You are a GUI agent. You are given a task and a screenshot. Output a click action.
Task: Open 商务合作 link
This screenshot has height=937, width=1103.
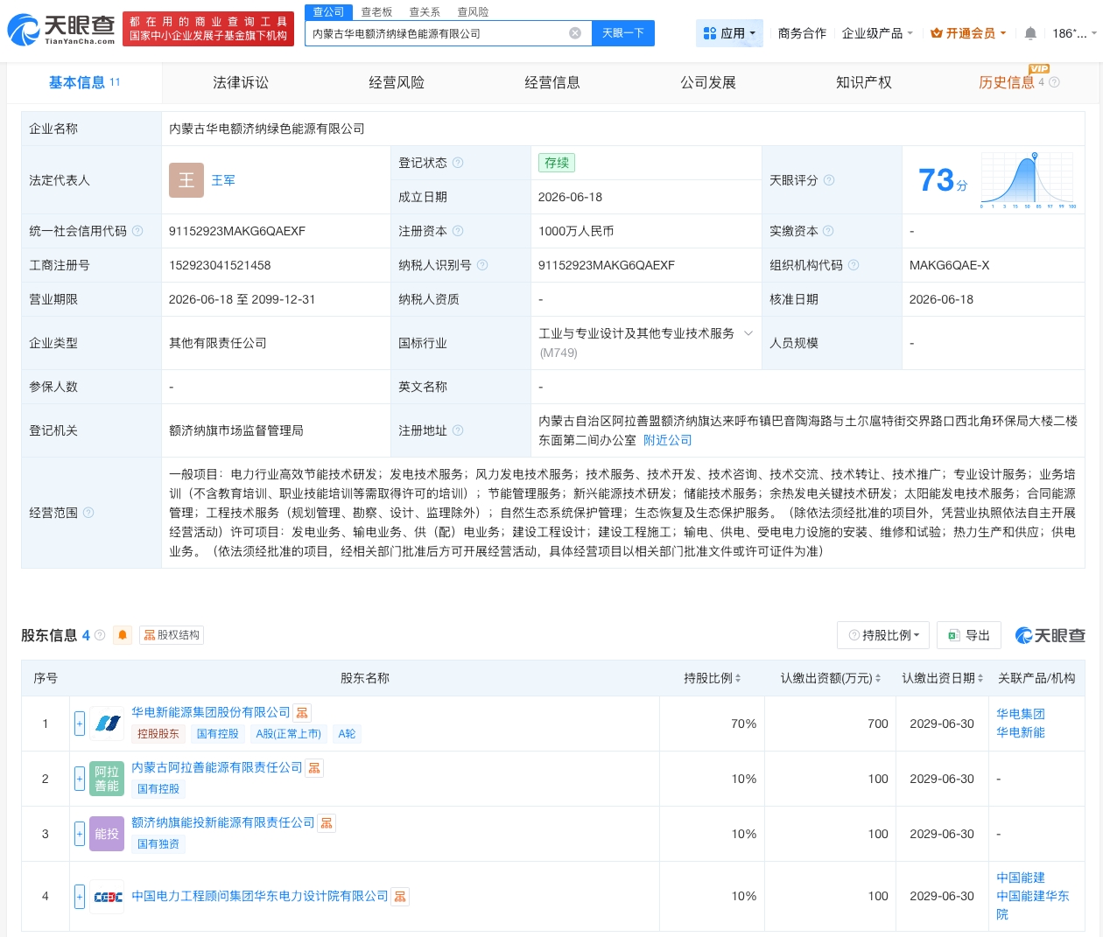(802, 33)
